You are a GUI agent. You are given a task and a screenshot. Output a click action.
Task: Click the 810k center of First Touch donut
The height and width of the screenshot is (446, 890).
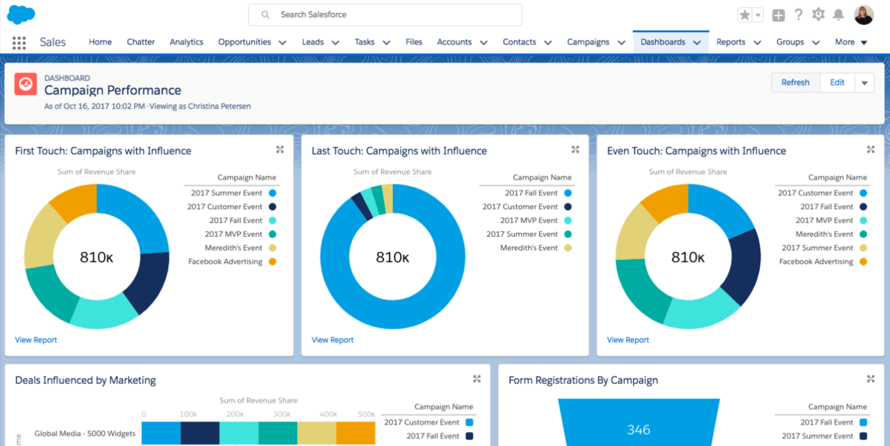(x=96, y=257)
